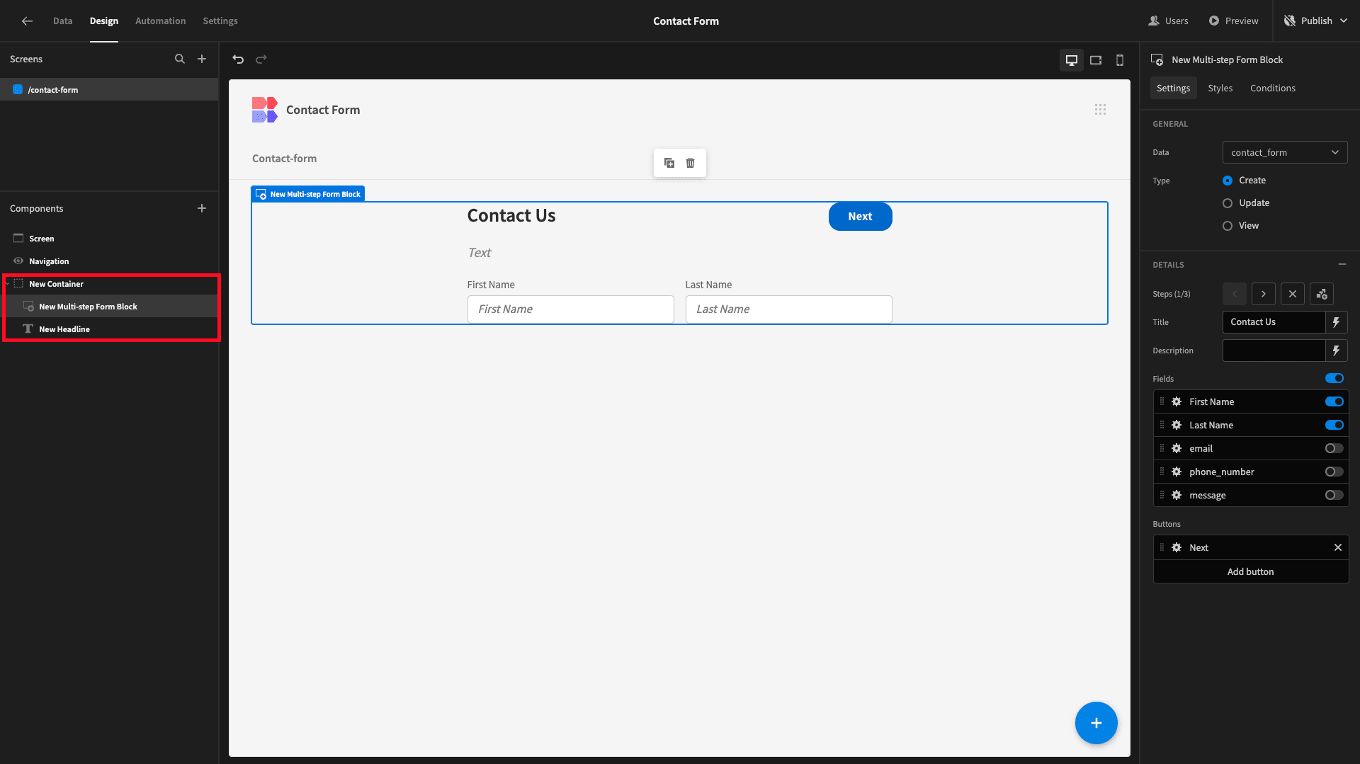The height and width of the screenshot is (764, 1360).
Task: Expand the Publish dropdown menu
Action: click(x=1344, y=21)
